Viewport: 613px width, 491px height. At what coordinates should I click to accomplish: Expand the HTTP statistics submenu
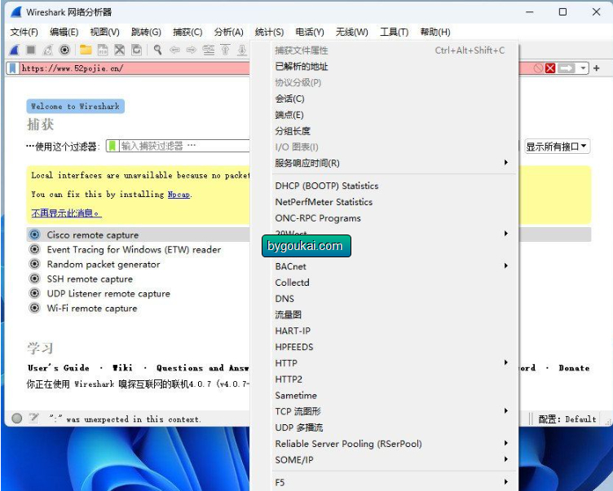point(391,363)
